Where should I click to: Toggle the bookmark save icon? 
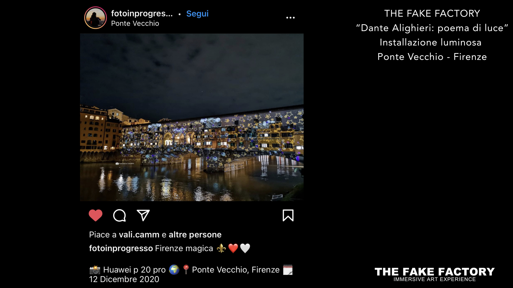[x=288, y=215]
